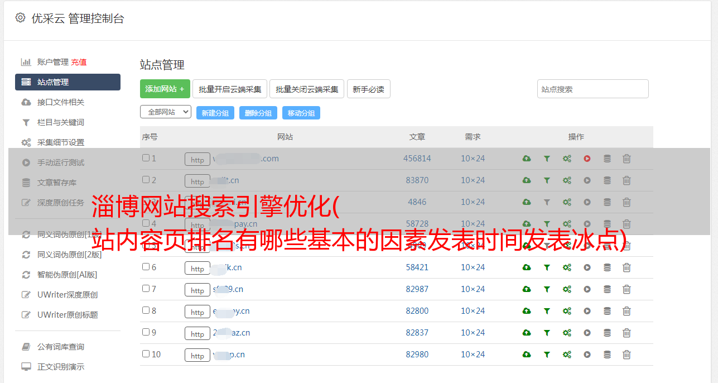Viewport: 718px width, 383px height.
Task: Click cloud upload icon in row 2
Action: pyautogui.click(x=527, y=180)
